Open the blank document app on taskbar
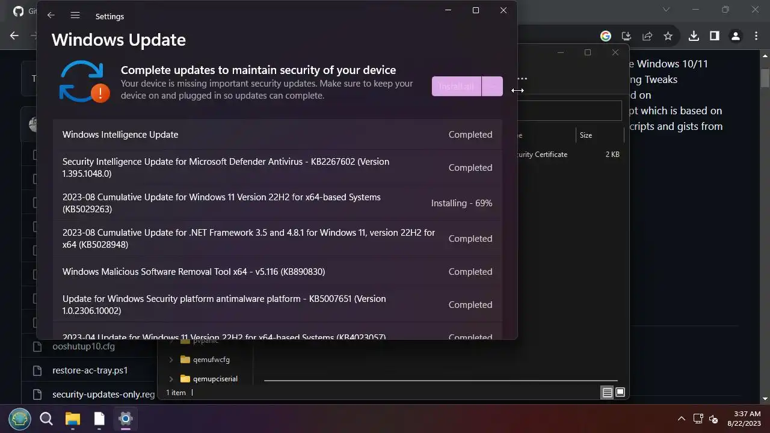 (99, 419)
